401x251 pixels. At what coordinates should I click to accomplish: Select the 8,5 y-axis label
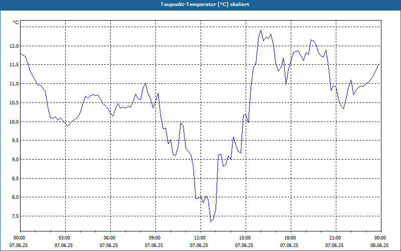[15, 178]
